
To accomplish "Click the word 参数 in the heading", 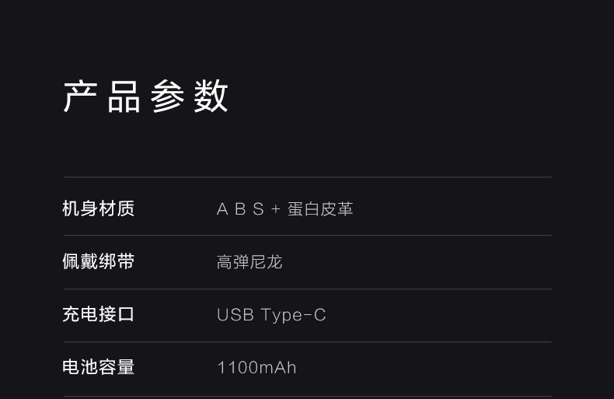I will (x=190, y=96).
